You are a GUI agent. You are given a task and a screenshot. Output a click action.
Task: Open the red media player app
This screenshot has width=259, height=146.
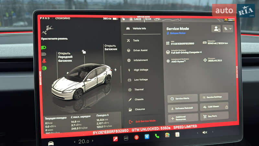coord(136,137)
